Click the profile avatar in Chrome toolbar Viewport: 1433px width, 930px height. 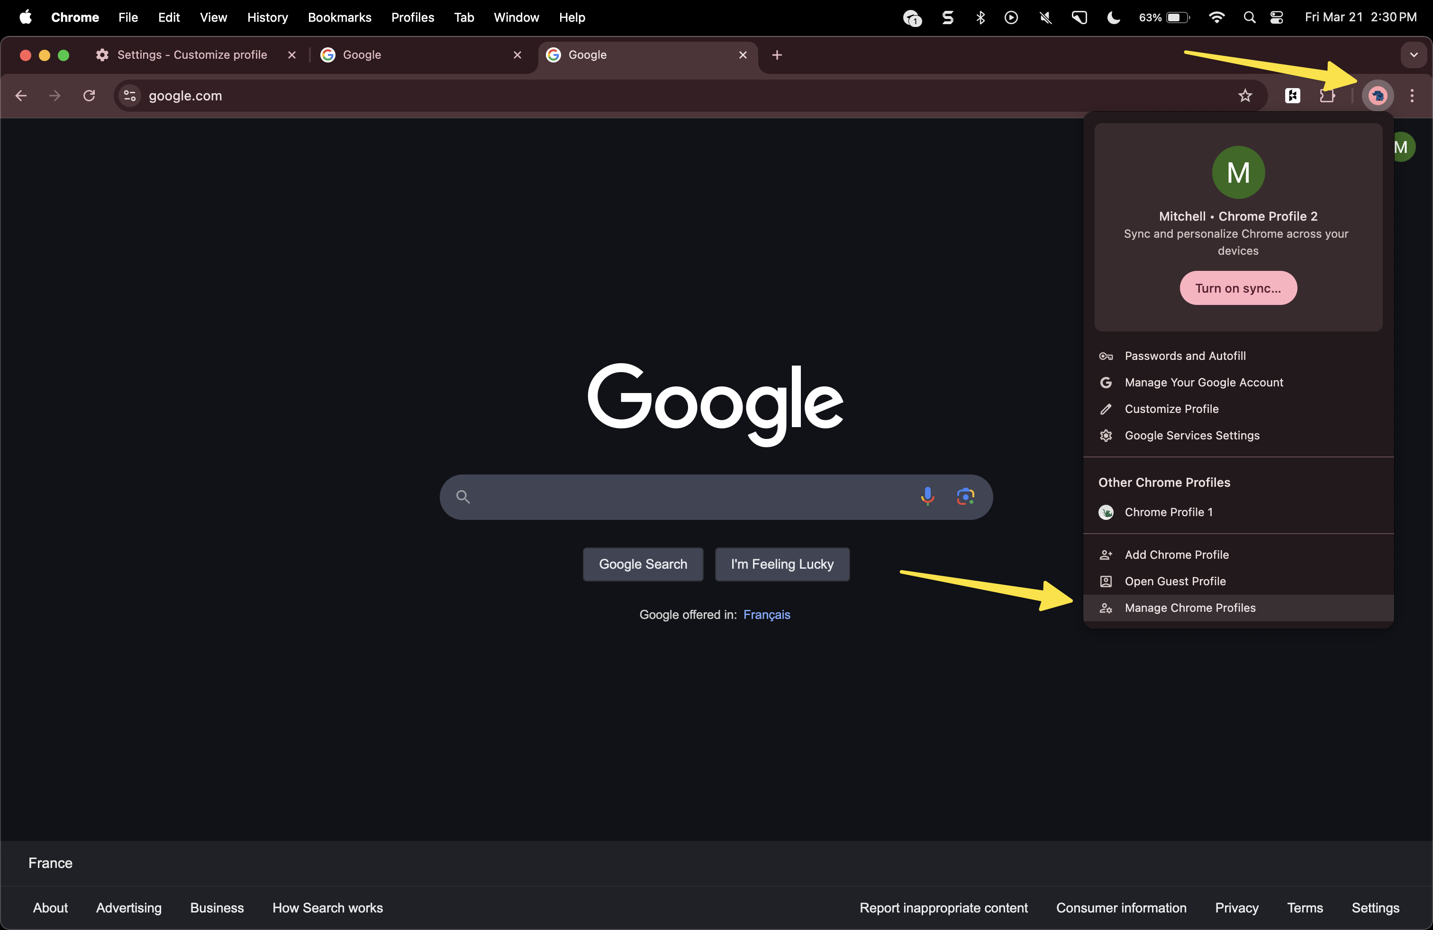1378,96
